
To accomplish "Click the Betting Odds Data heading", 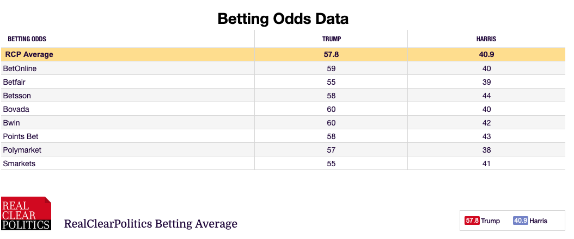I will coord(283,18).
